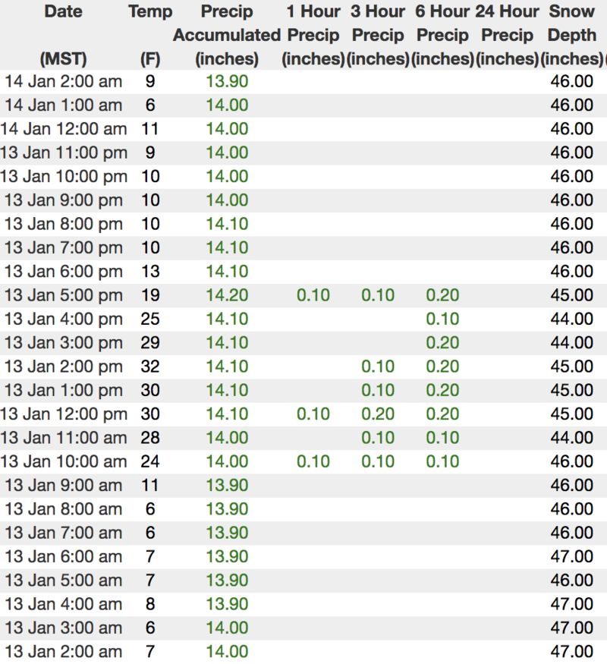
Task: Select the 0.20 value under 3 Hour Precip
Action: click(378, 414)
